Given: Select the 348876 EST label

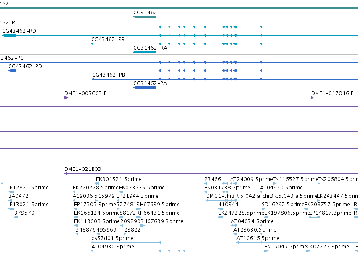Looking at the screenshot, I should click(86, 230).
